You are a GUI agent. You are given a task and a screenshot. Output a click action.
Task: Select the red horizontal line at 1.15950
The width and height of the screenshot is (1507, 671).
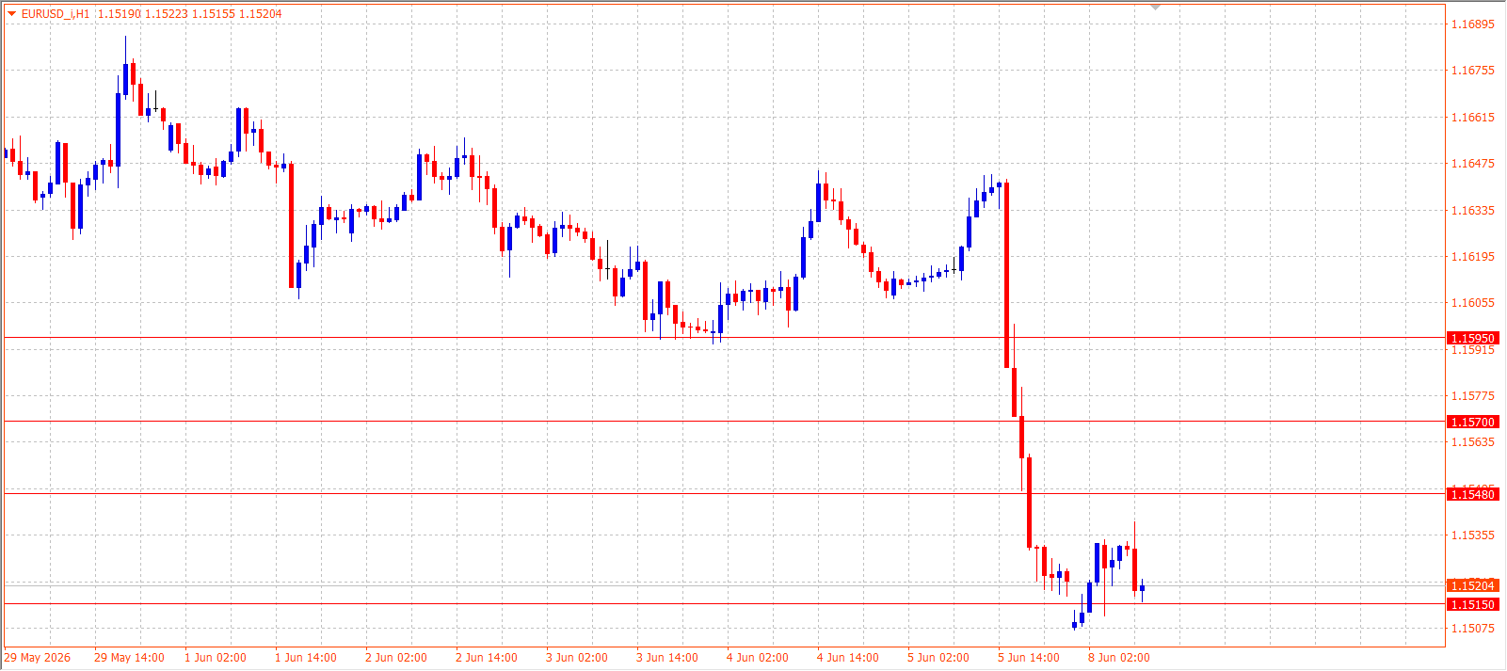(725, 337)
